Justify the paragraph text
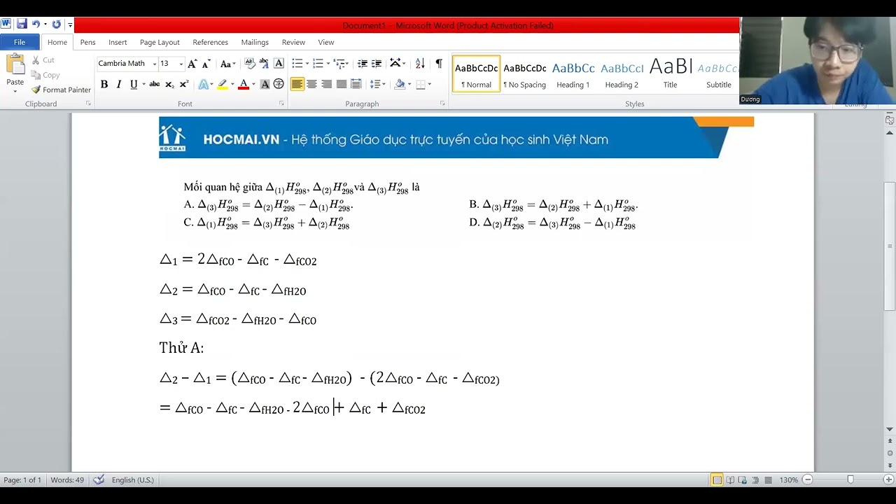The width and height of the screenshot is (896, 504). pos(341,84)
